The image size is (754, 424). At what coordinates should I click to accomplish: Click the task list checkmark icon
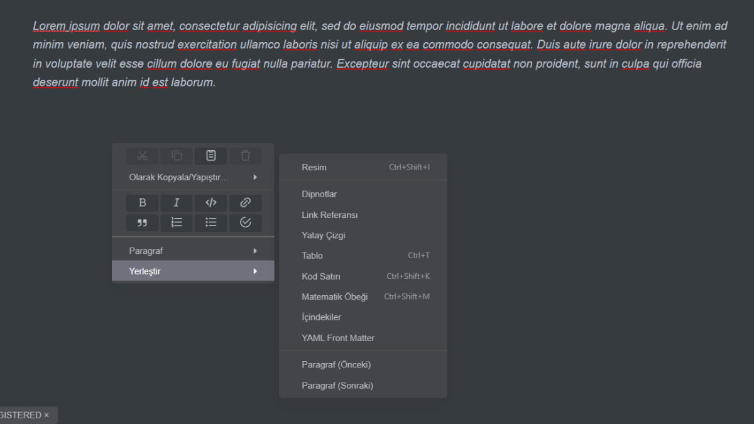[246, 222]
